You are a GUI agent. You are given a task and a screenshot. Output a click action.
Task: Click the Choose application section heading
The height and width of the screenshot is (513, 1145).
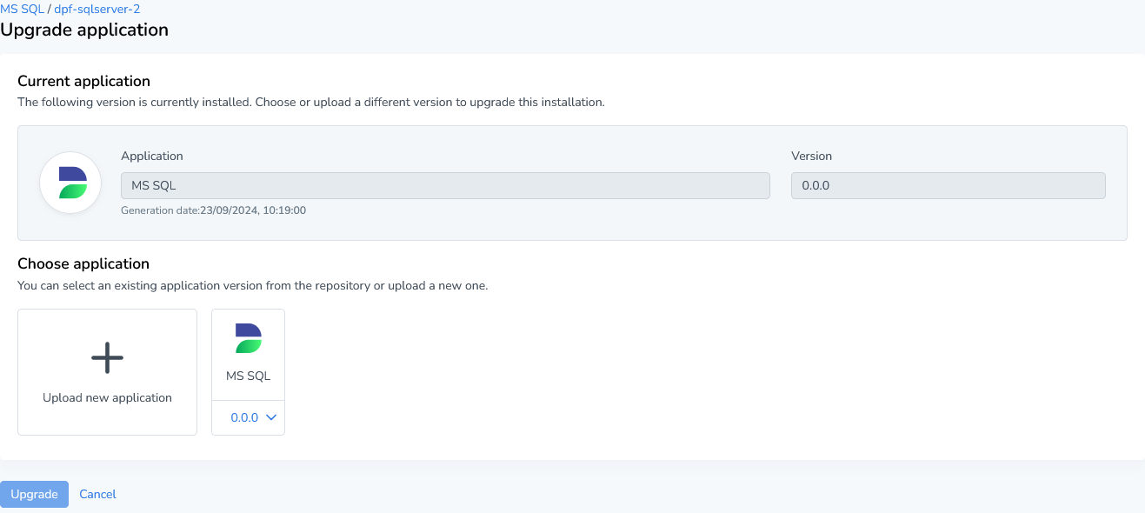83,263
